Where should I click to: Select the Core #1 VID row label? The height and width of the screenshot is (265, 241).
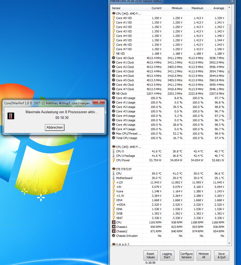tap(124, 22)
